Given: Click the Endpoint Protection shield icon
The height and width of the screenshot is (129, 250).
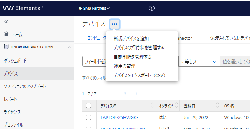Looking at the screenshot, I should 6,47.
